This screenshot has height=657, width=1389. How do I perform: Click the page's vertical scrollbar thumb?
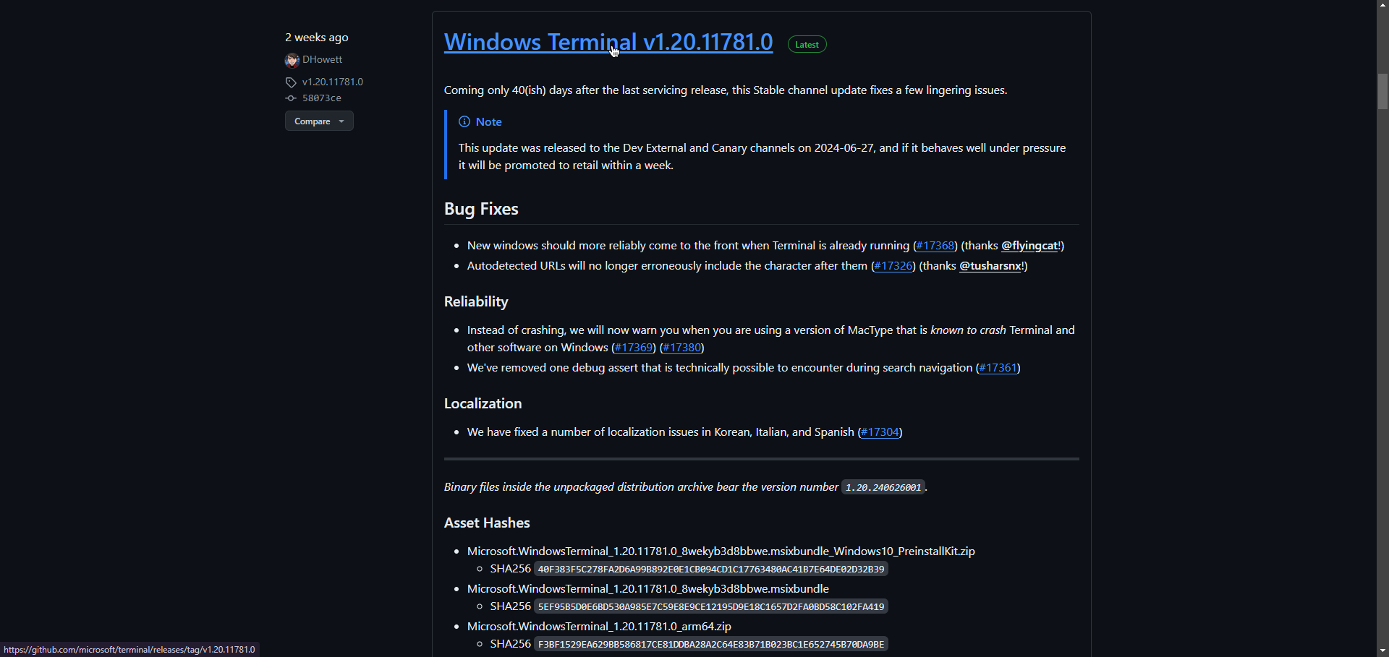point(1382,91)
